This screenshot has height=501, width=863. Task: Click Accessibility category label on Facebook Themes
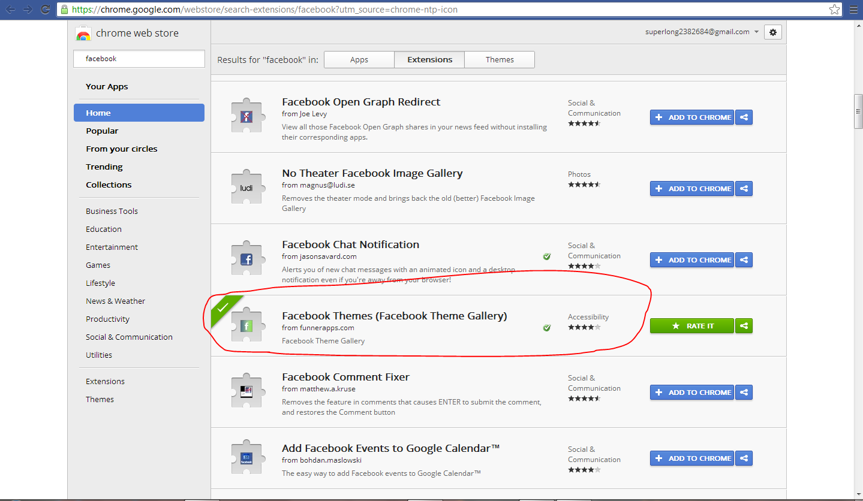tap(588, 317)
